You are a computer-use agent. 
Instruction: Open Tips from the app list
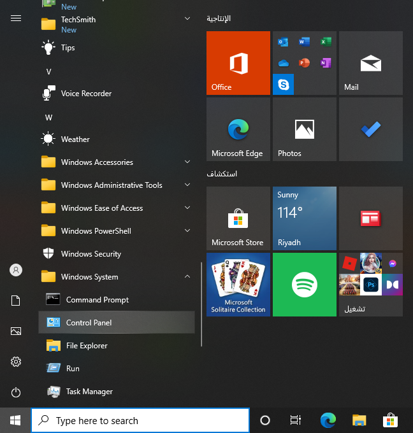coord(117,48)
